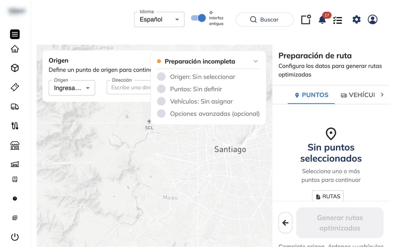Open the notes icon in top bar
Screen dimensions: 396x247
tap(306, 19)
